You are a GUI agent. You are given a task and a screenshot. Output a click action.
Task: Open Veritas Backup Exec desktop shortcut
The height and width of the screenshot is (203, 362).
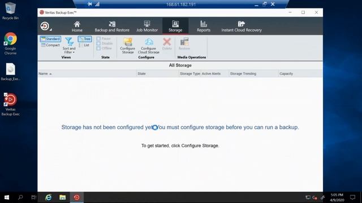tap(10, 104)
